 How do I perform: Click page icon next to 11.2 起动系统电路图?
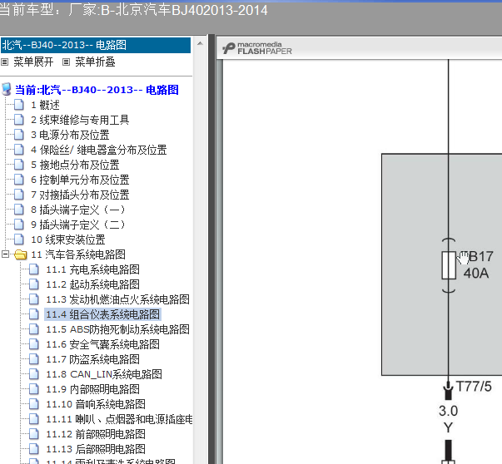point(34,284)
